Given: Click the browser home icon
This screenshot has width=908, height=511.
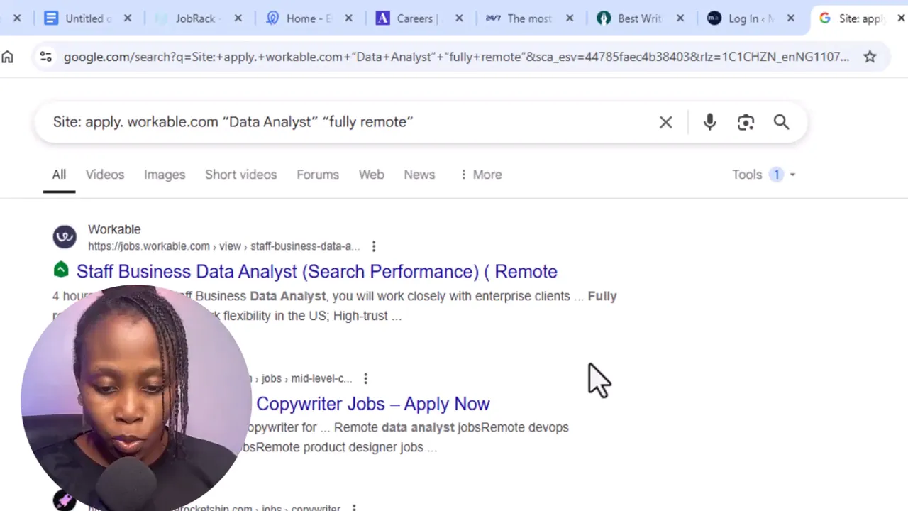Looking at the screenshot, I should (x=7, y=57).
